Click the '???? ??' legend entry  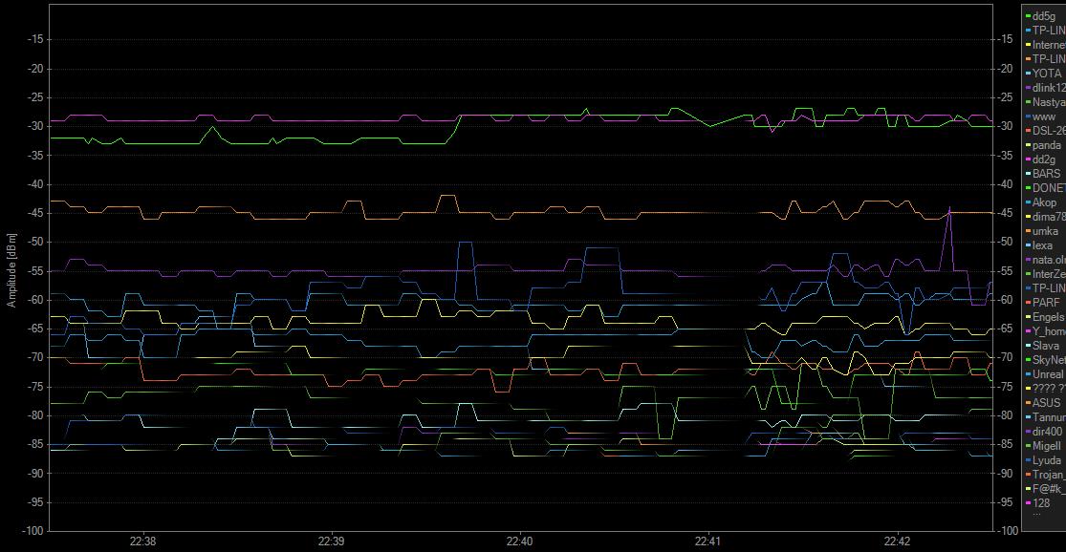1046,389
